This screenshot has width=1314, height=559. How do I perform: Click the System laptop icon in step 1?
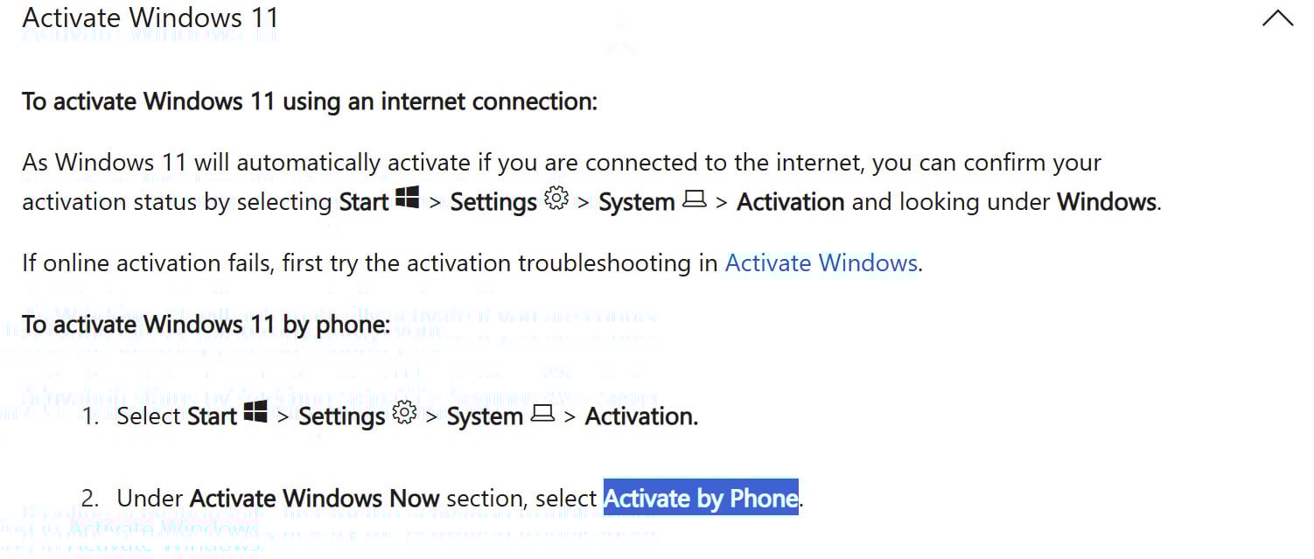click(x=542, y=414)
